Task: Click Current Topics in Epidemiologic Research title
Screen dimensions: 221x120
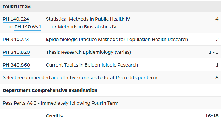Action: [x=92, y=65]
